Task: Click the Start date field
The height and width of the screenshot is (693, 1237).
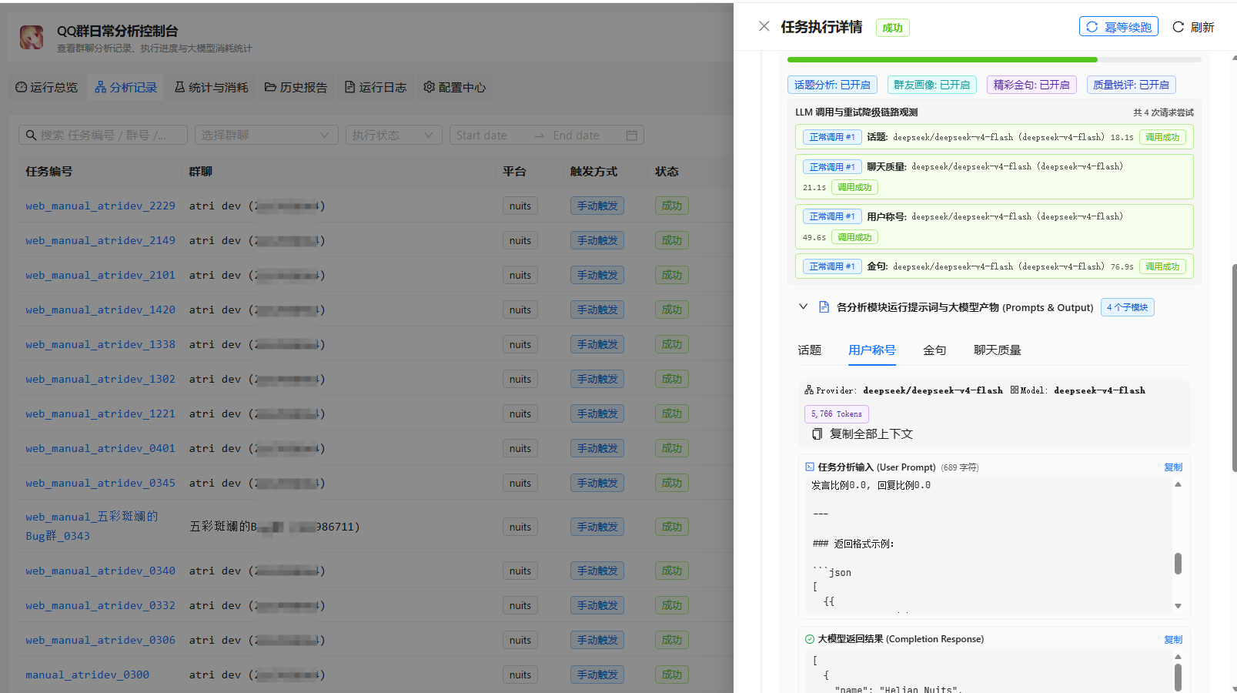Action: click(489, 135)
